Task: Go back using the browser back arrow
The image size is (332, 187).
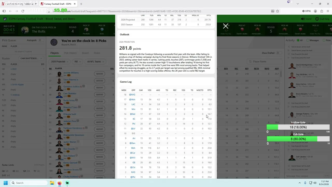Action: [x=10, y=11]
